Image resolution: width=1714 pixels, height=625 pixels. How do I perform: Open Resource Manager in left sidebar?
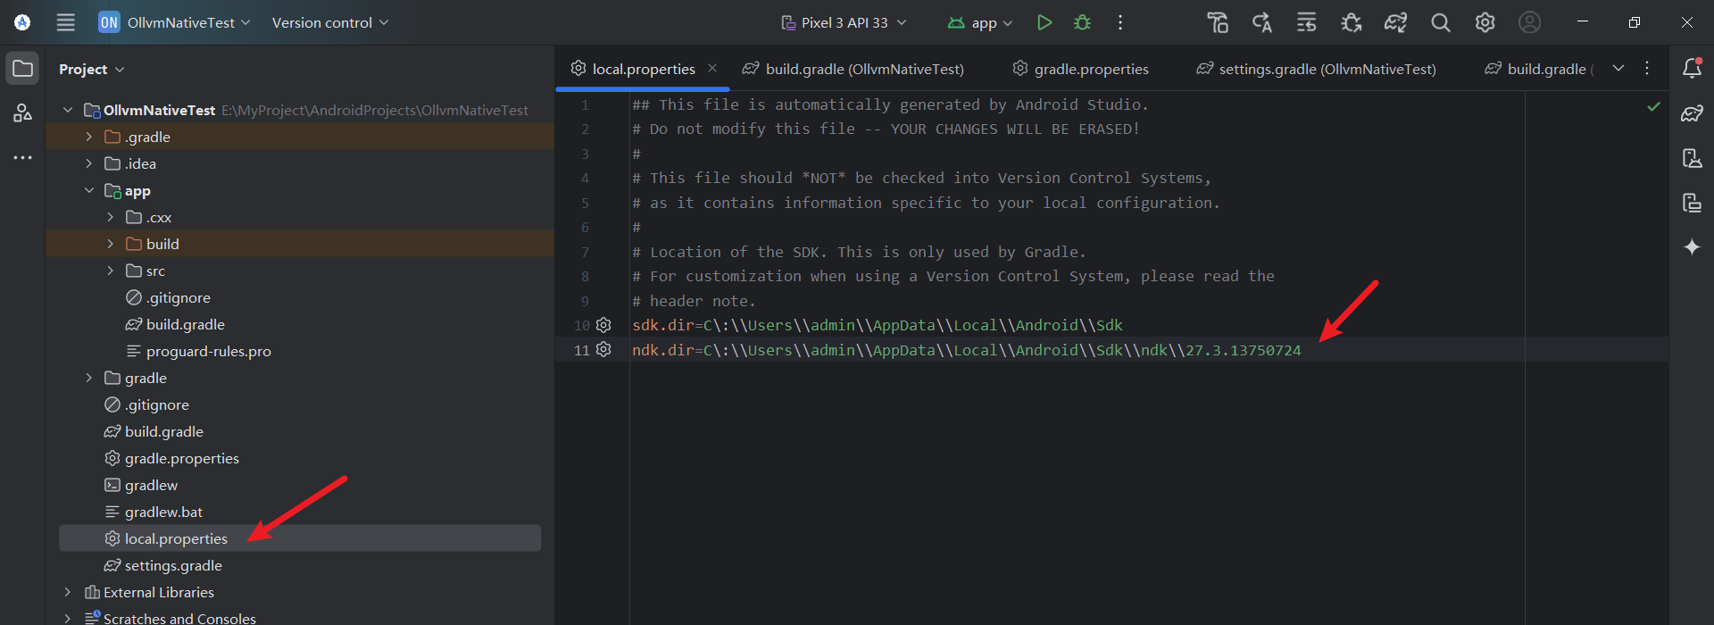(22, 112)
